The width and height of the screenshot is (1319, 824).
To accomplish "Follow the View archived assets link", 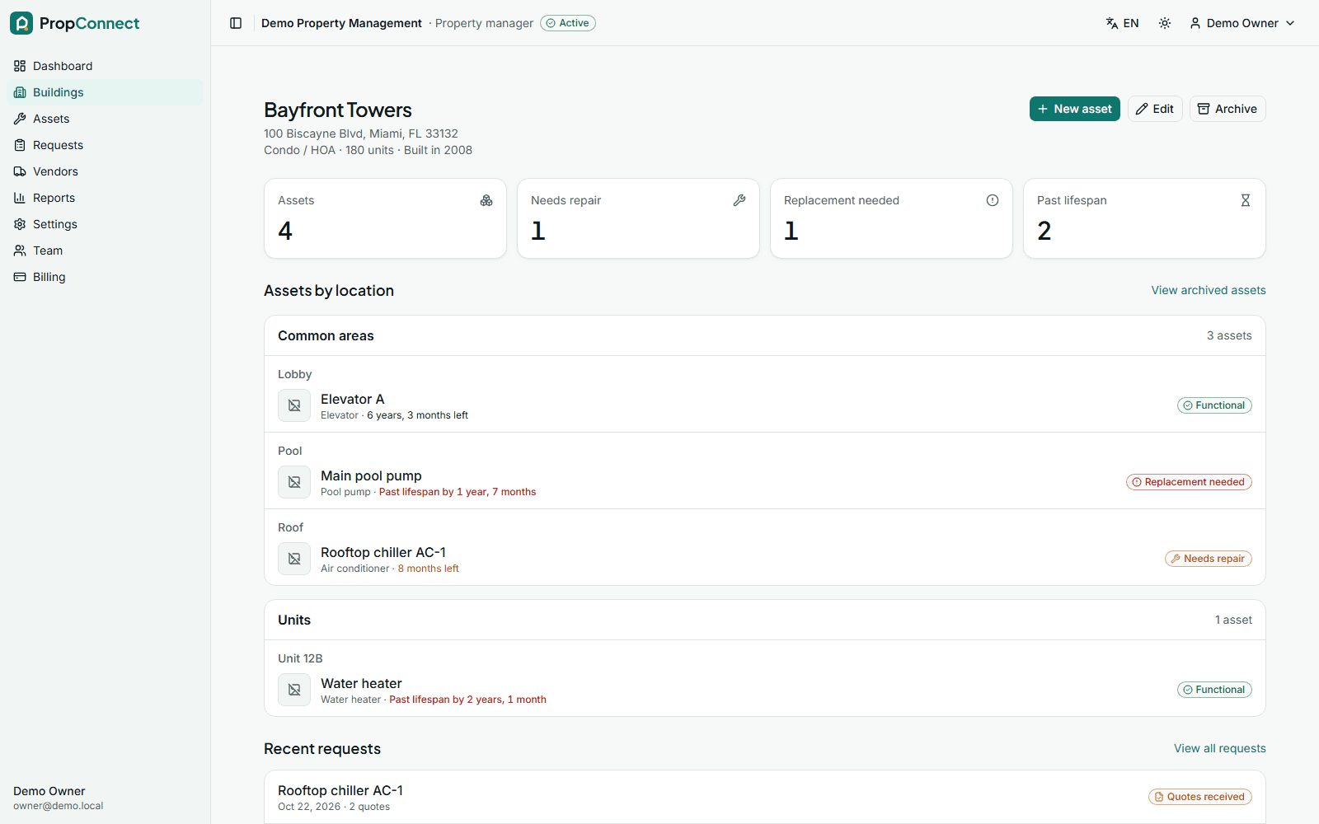I will click(1209, 290).
